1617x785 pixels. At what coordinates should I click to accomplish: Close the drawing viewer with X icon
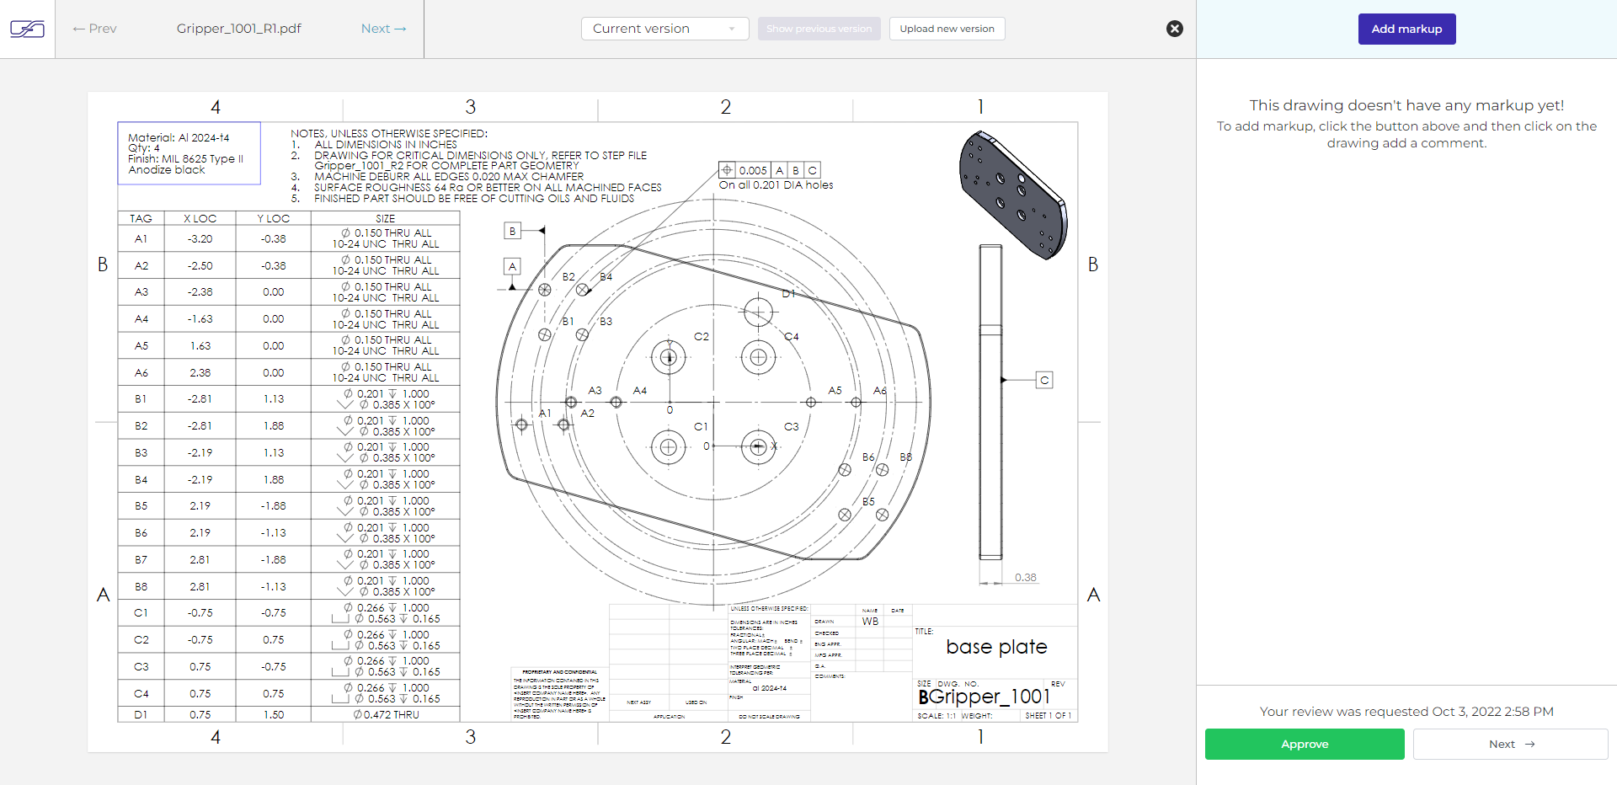[1174, 29]
